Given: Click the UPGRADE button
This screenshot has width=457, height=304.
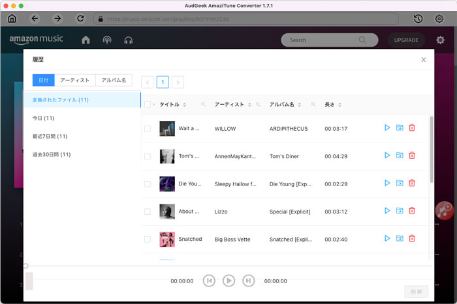Looking at the screenshot, I should 406,40.
